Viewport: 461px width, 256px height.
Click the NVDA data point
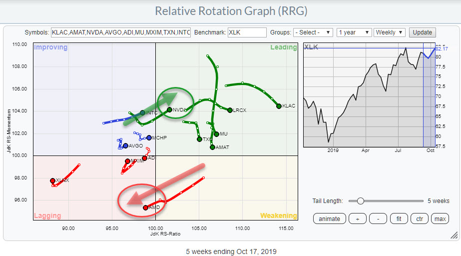pyautogui.click(x=170, y=110)
